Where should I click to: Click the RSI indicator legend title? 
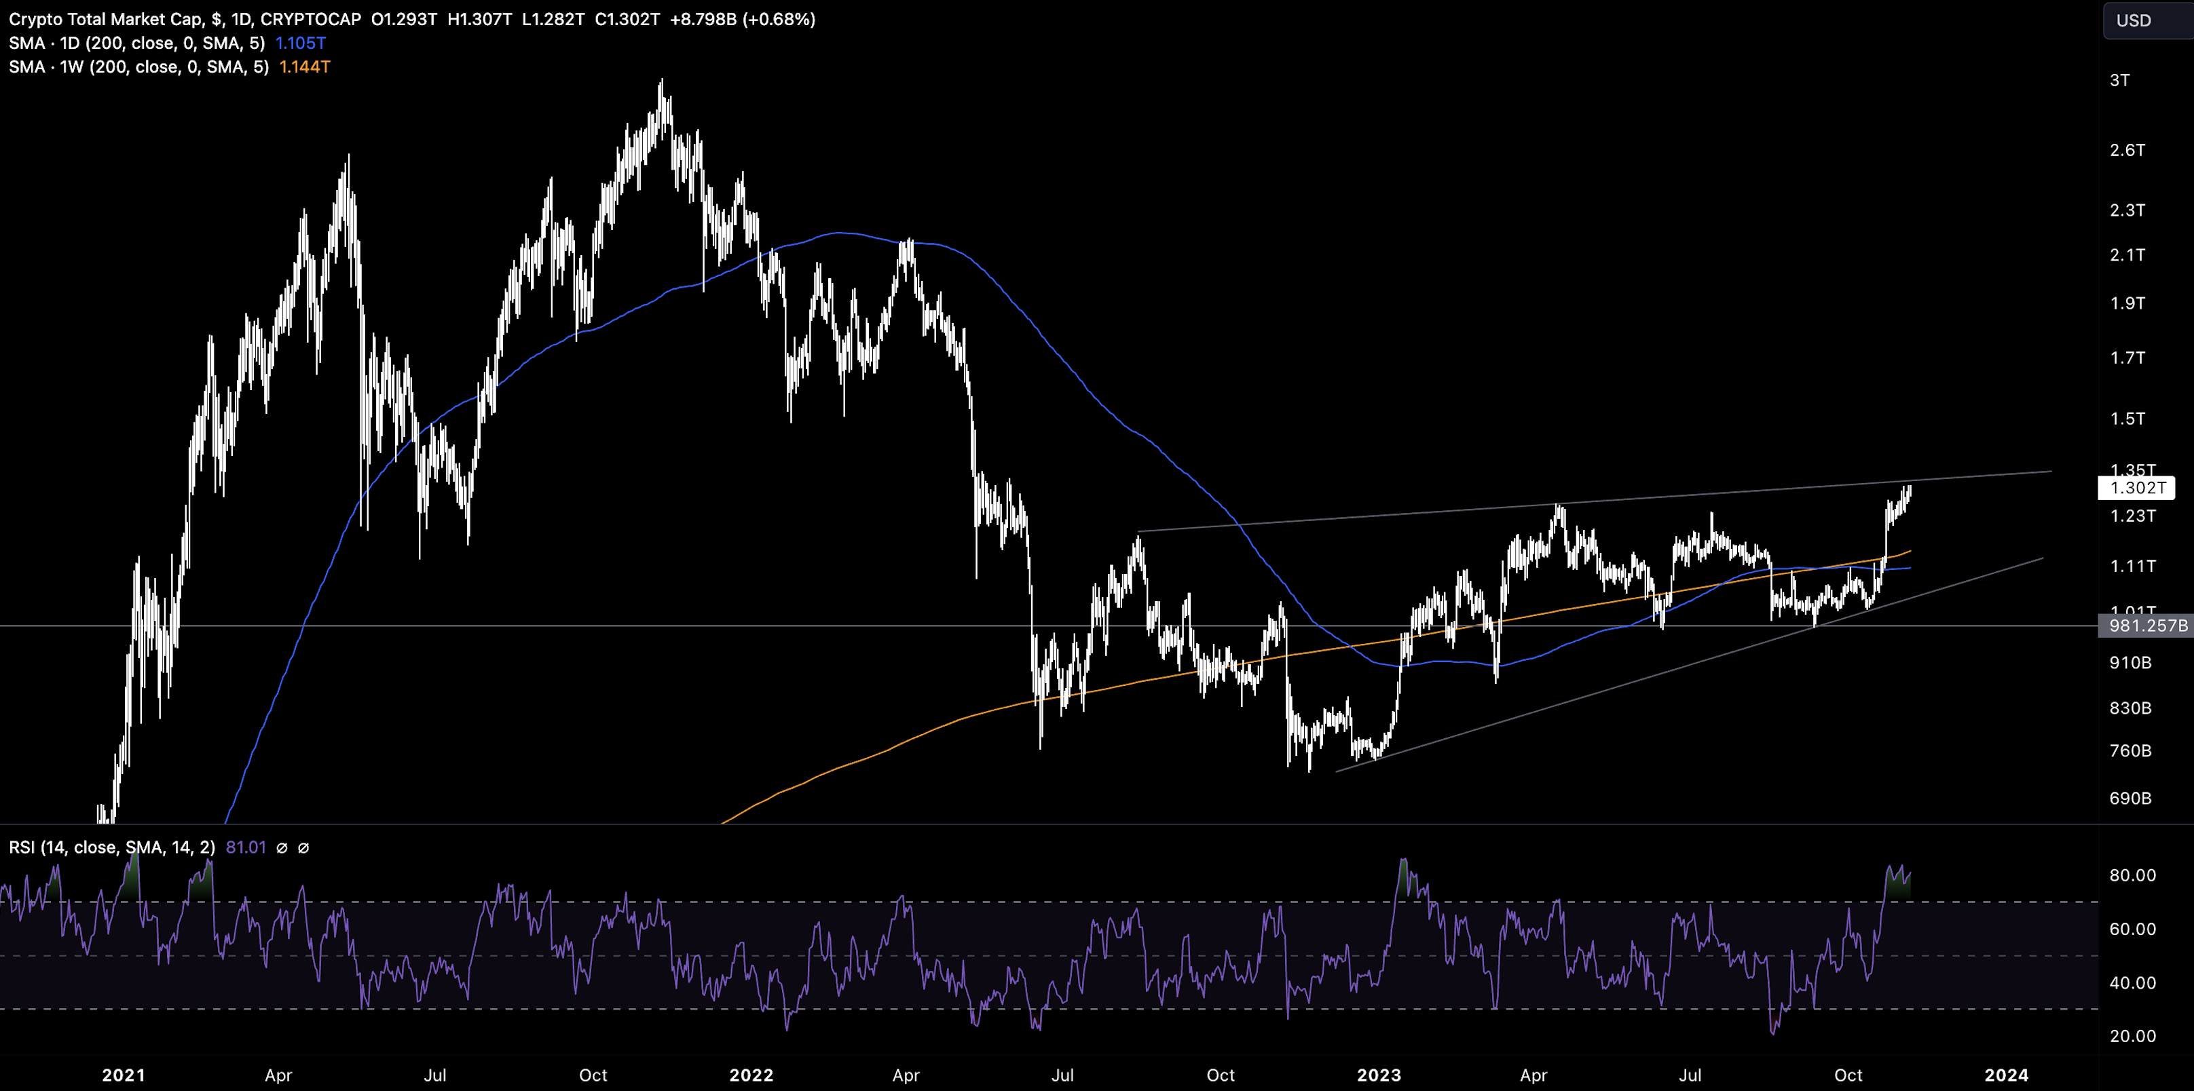(x=111, y=847)
